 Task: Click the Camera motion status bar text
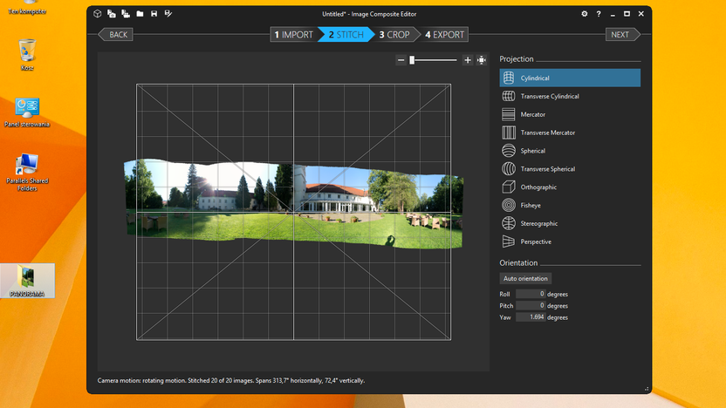[x=231, y=381]
